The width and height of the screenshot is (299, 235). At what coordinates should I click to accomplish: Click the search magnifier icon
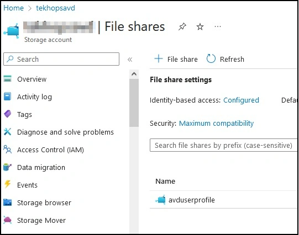pyautogui.click(x=10, y=59)
